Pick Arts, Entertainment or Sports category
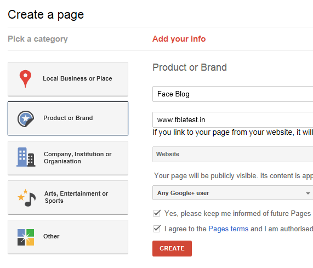Image resolution: width=313 pixels, height=268 pixels. tap(68, 197)
